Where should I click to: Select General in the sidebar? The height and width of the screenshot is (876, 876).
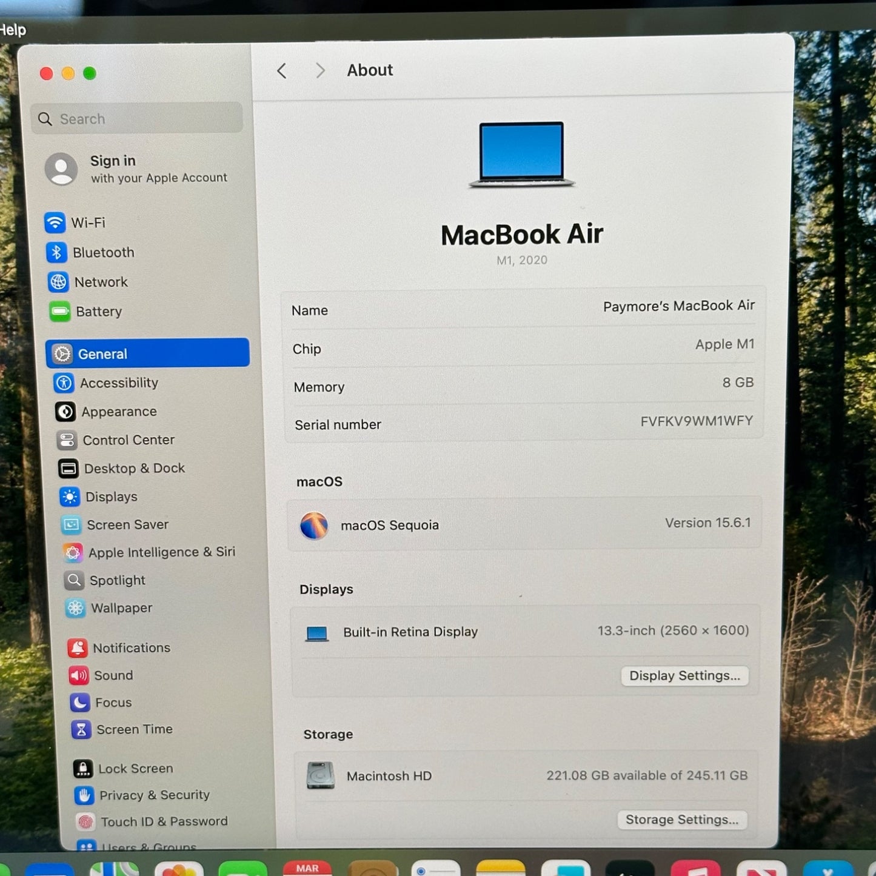coord(147,353)
